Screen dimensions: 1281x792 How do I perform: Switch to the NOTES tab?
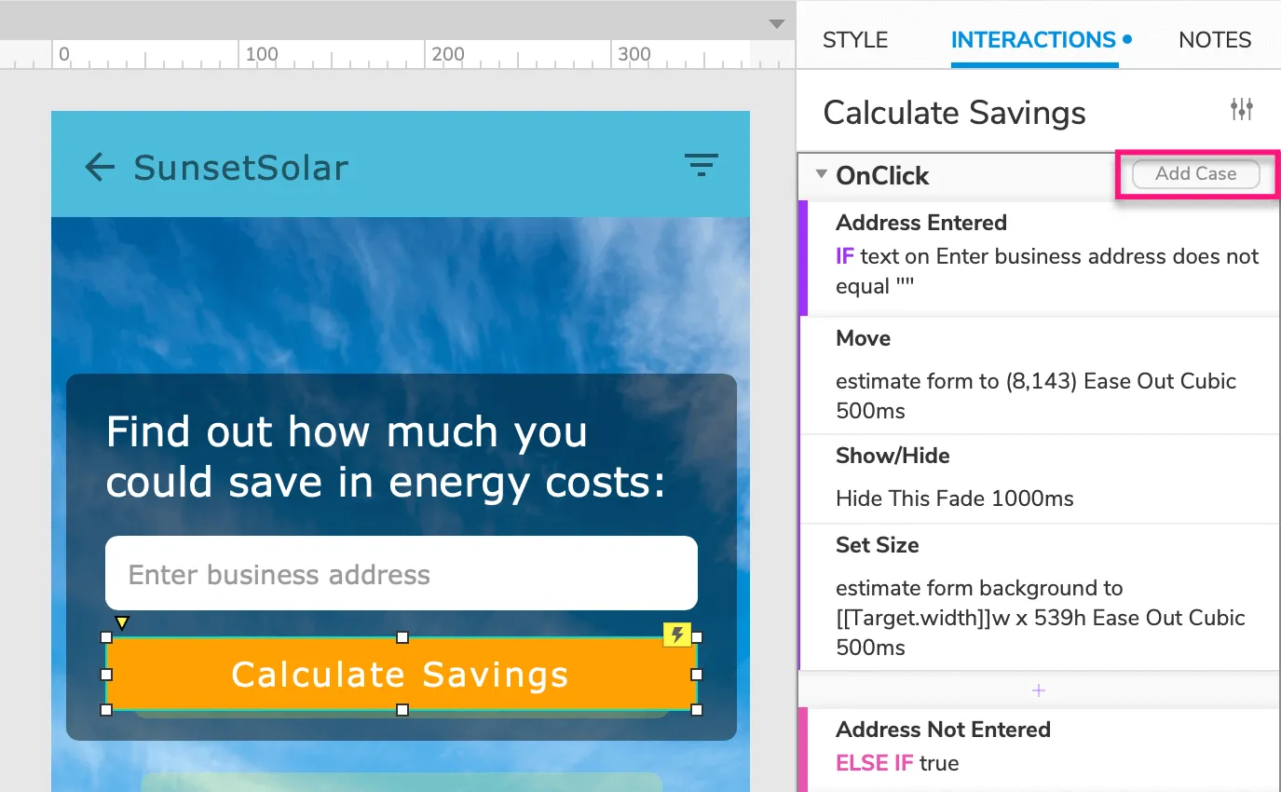(x=1215, y=40)
